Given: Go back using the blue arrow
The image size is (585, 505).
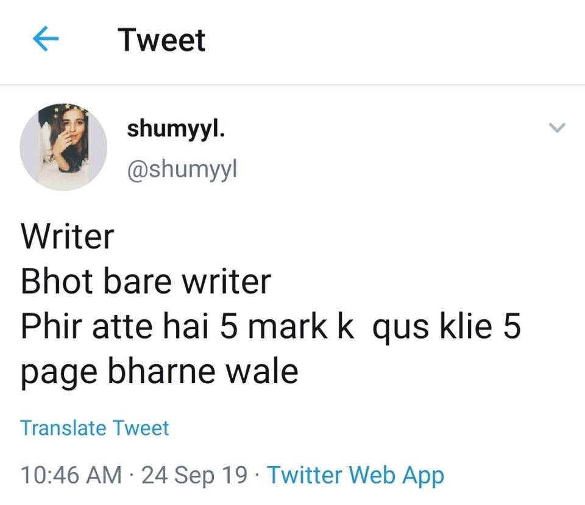Looking at the screenshot, I should click(46, 38).
